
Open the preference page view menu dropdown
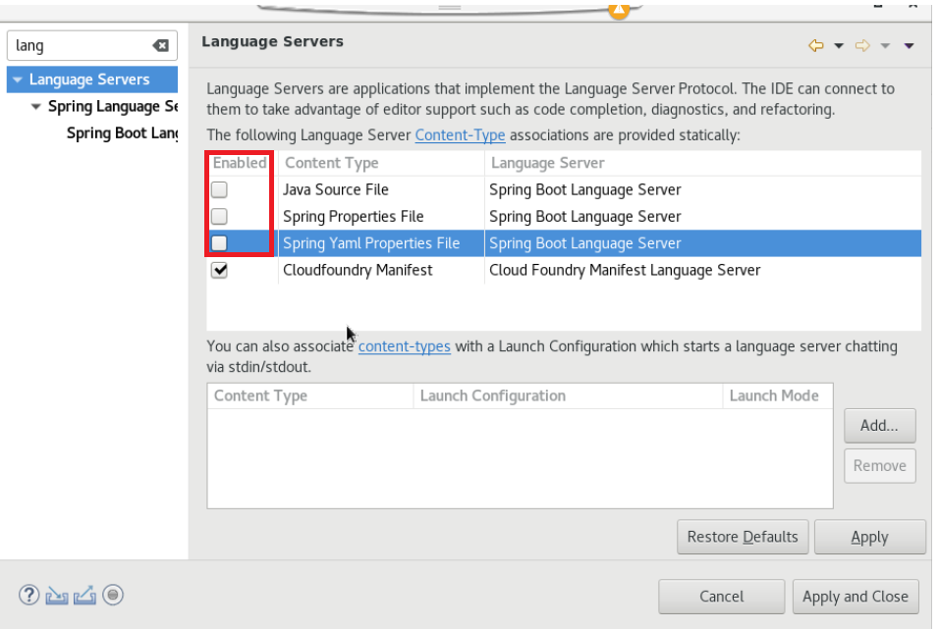[x=909, y=45]
